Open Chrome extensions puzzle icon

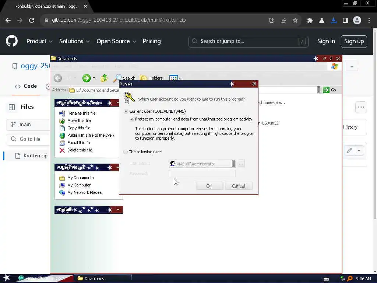point(310,21)
